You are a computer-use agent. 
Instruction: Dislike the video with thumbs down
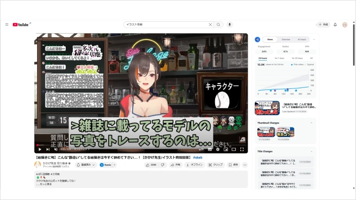coord(165,164)
